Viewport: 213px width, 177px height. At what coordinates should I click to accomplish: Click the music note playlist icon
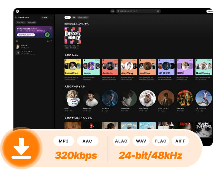click(18, 52)
